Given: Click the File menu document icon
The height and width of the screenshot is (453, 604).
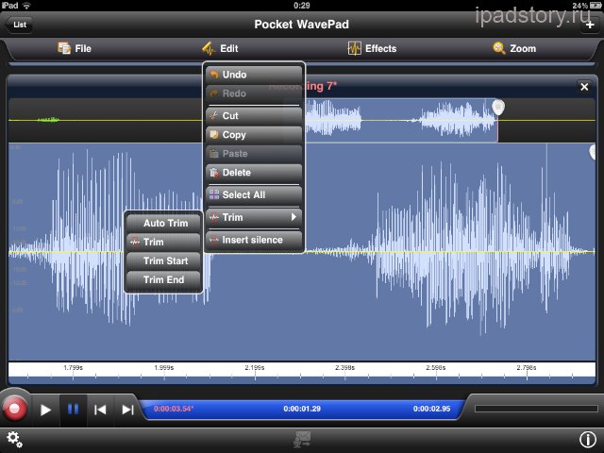Looking at the screenshot, I should pyautogui.click(x=64, y=48).
